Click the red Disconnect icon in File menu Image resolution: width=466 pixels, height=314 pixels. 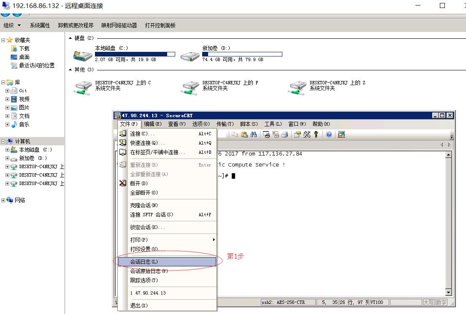coord(123,183)
